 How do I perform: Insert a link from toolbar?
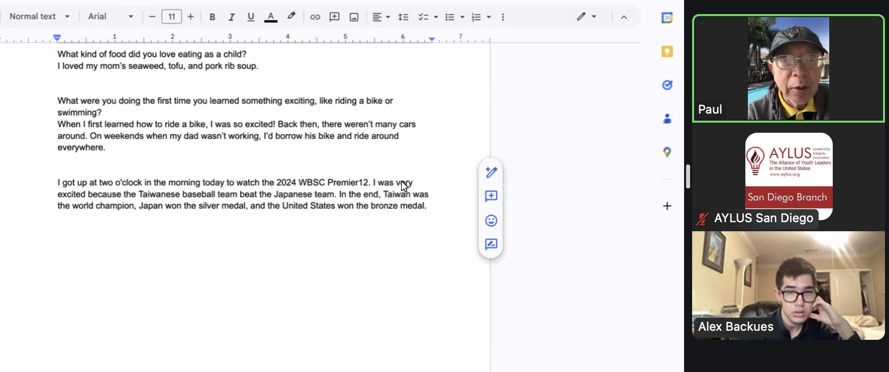click(x=315, y=17)
